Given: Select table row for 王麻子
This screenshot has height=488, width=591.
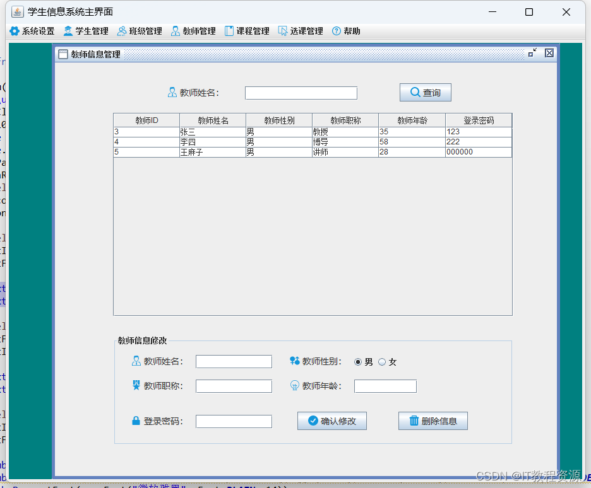Looking at the screenshot, I should pyautogui.click(x=313, y=152).
